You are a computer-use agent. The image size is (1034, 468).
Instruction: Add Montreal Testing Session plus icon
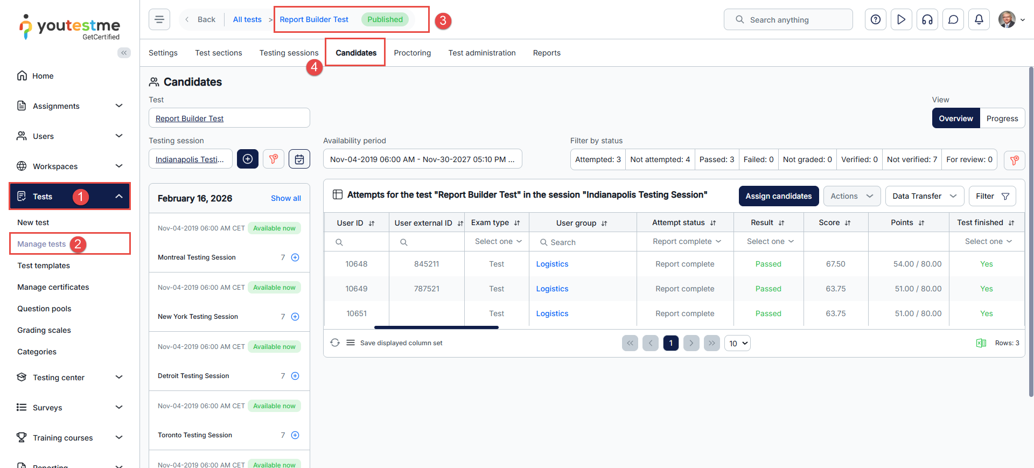295,257
